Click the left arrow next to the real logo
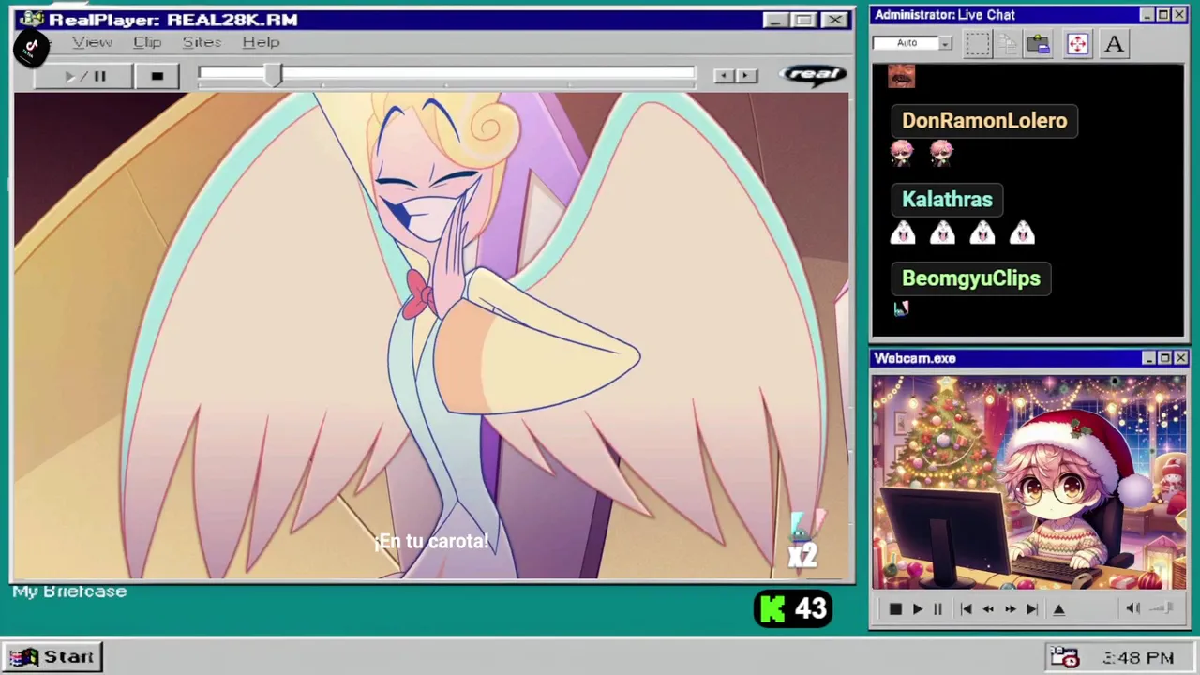This screenshot has height=675, width=1200. pyautogui.click(x=723, y=76)
